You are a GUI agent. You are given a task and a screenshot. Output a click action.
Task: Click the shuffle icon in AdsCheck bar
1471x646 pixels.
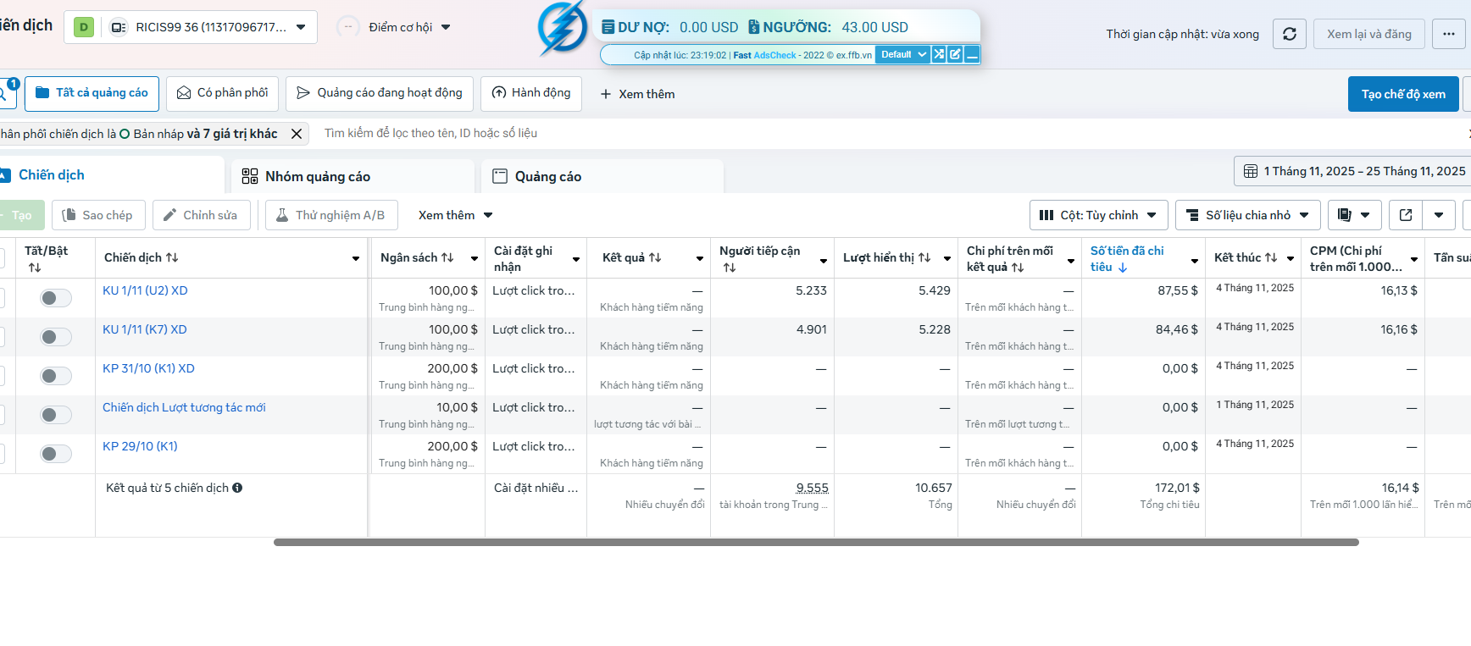939,54
